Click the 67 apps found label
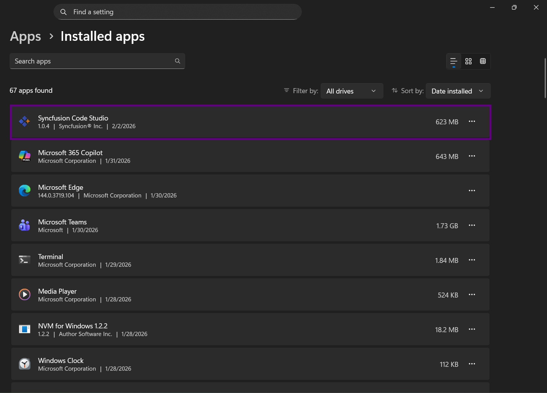 31,90
